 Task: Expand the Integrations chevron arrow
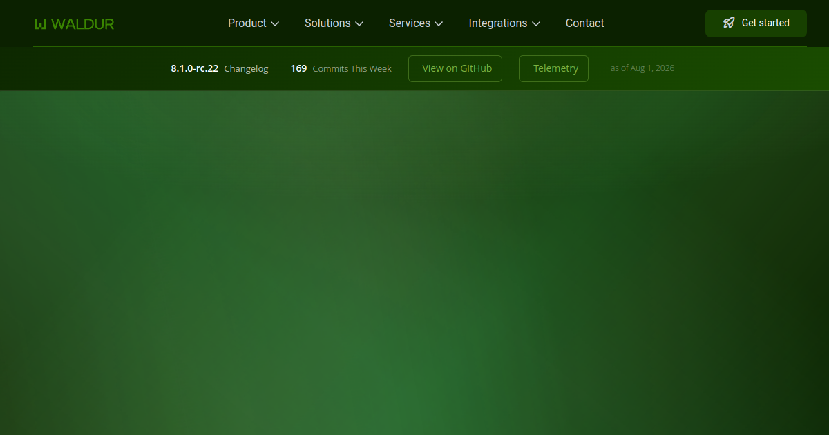tap(536, 24)
